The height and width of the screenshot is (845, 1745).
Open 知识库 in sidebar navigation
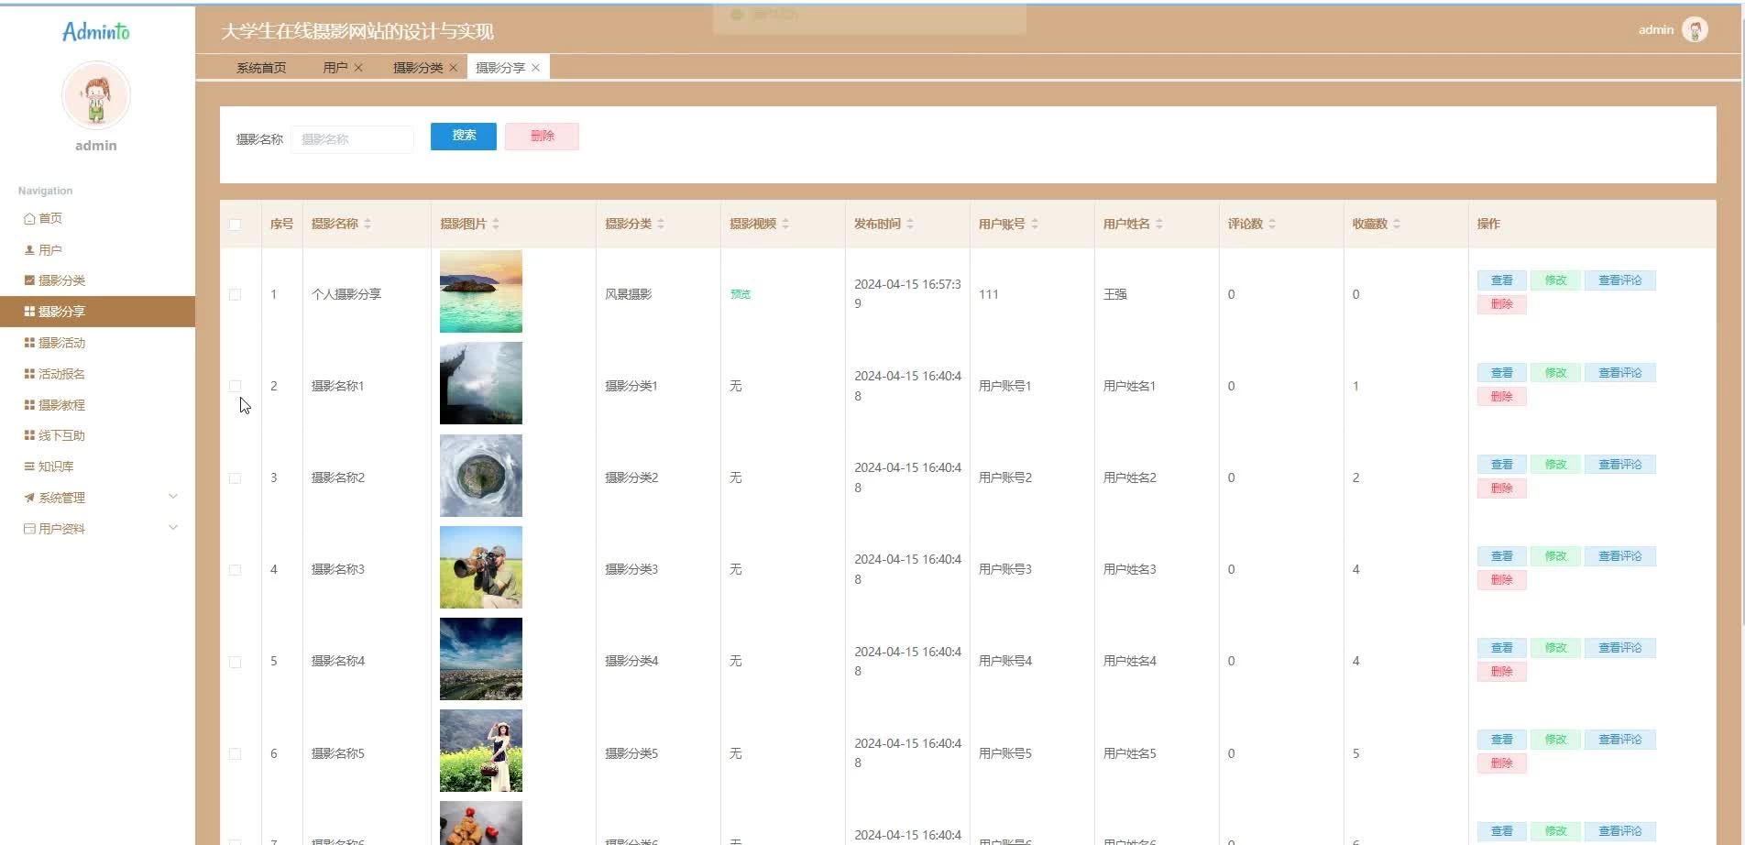point(97,466)
